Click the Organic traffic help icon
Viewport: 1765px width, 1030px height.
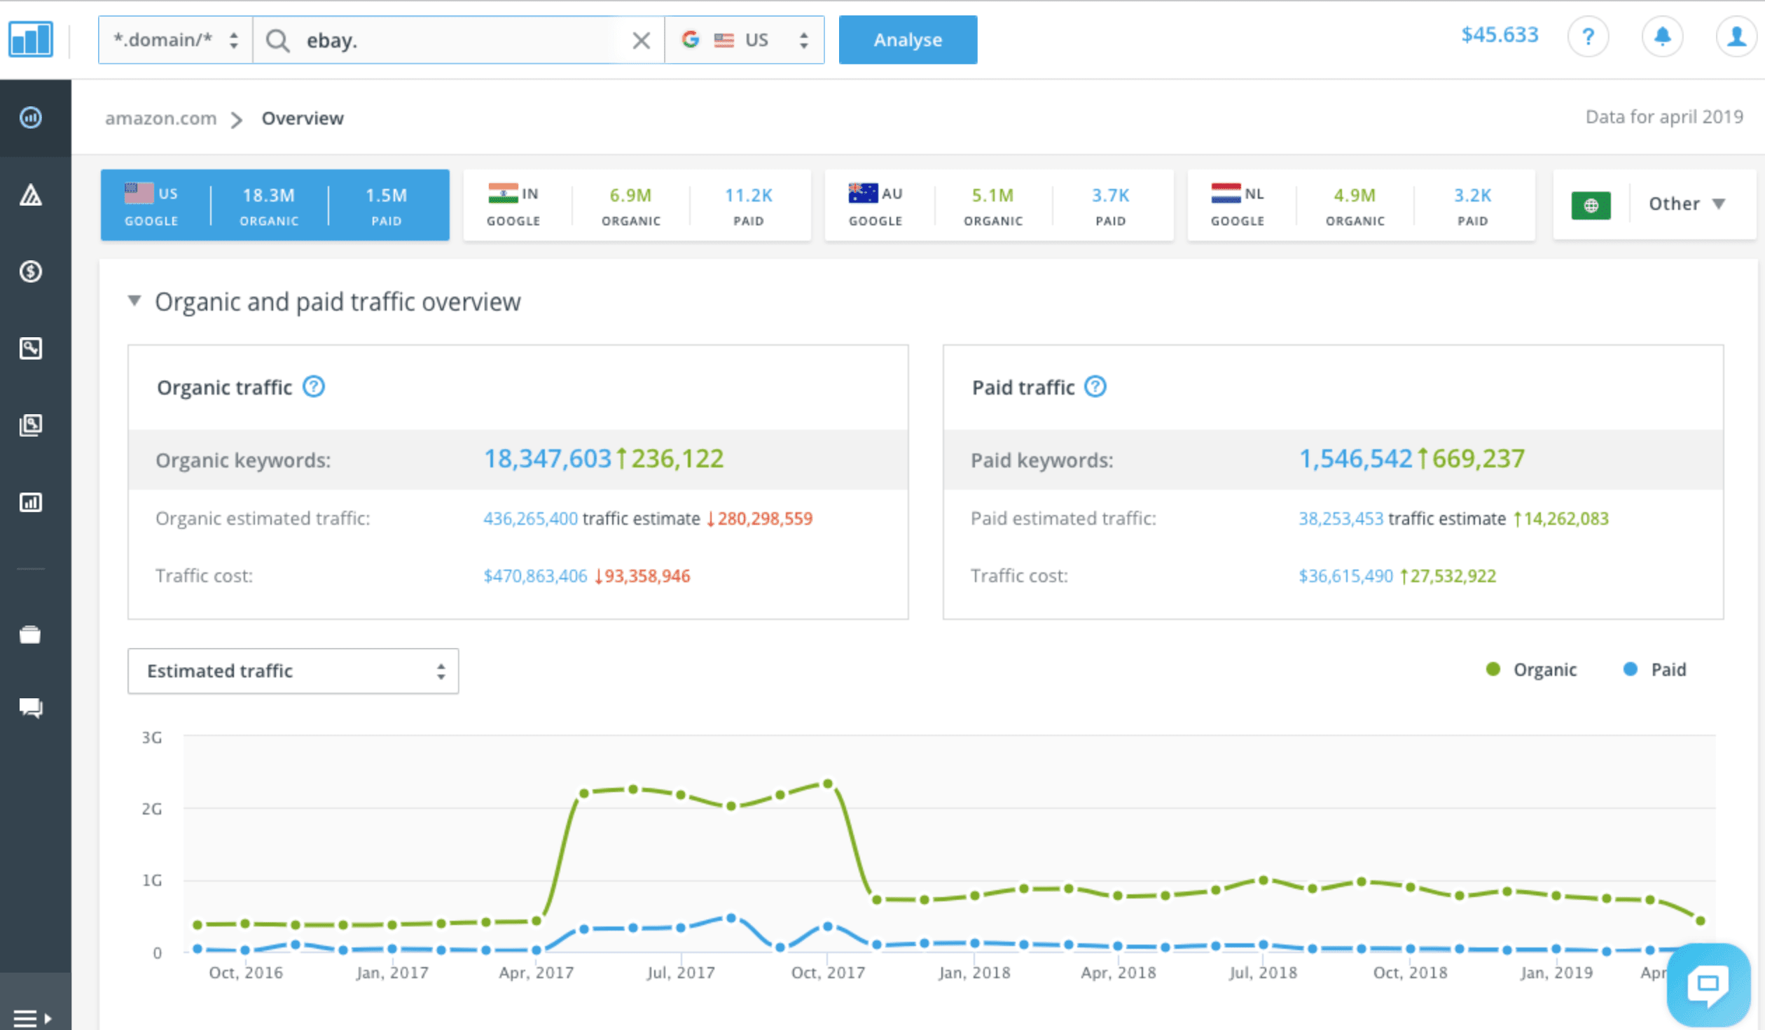313,386
